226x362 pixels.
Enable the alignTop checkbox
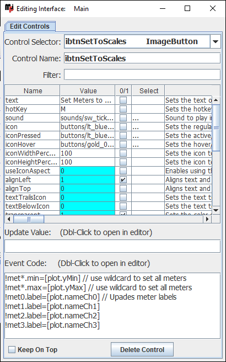point(123,189)
